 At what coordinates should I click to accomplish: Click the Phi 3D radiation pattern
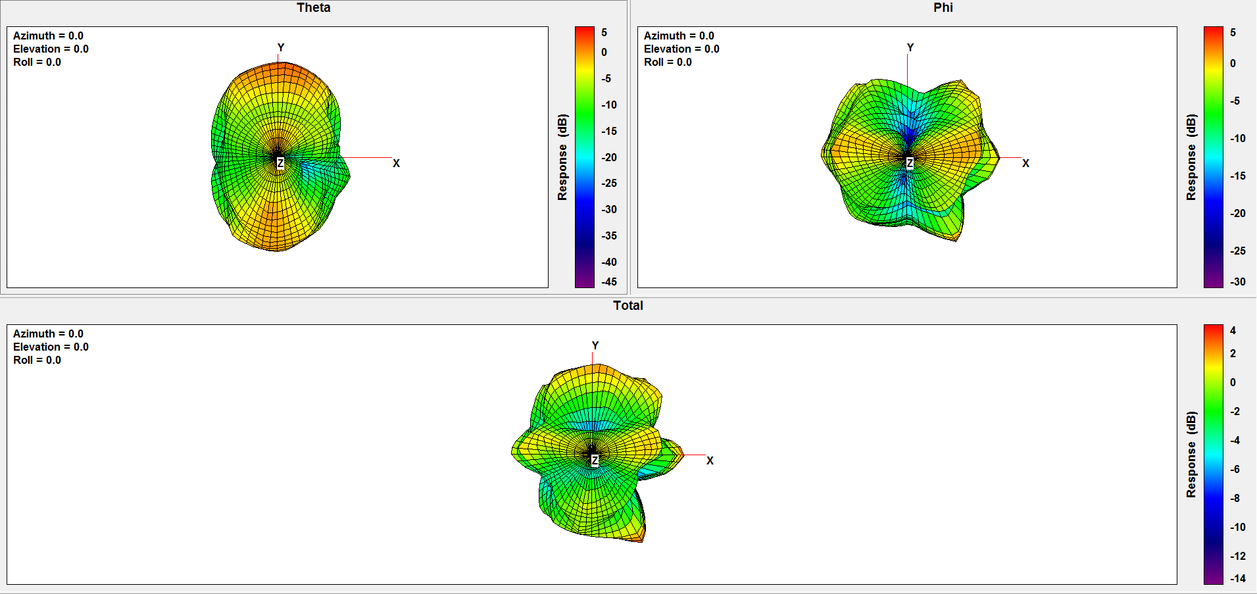click(910, 160)
